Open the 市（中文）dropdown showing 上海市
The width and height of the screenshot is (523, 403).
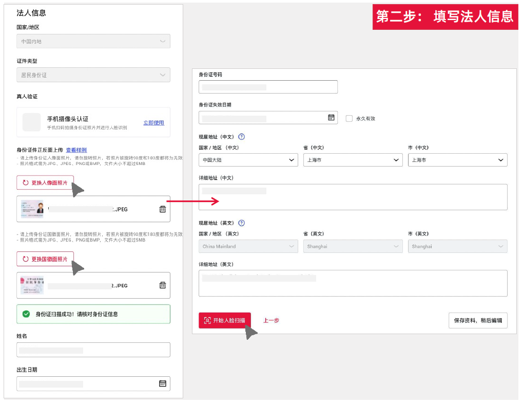click(457, 160)
